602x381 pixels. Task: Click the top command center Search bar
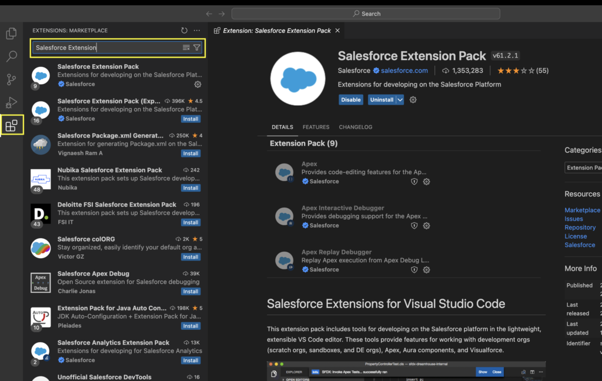pyautogui.click(x=366, y=14)
